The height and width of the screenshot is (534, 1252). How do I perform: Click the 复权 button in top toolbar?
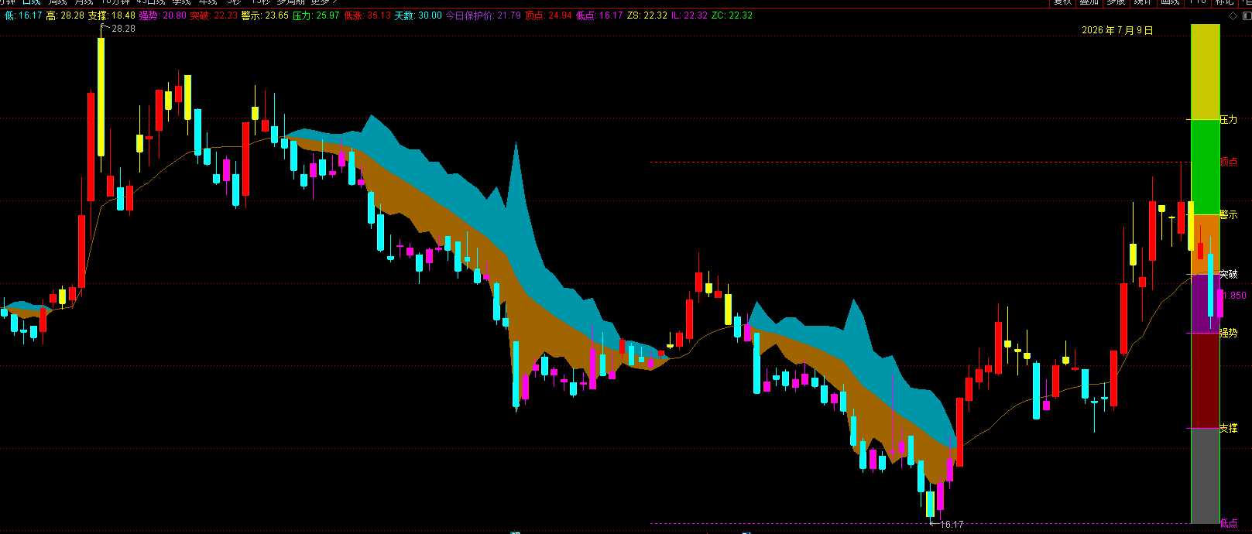(x=1063, y=2)
